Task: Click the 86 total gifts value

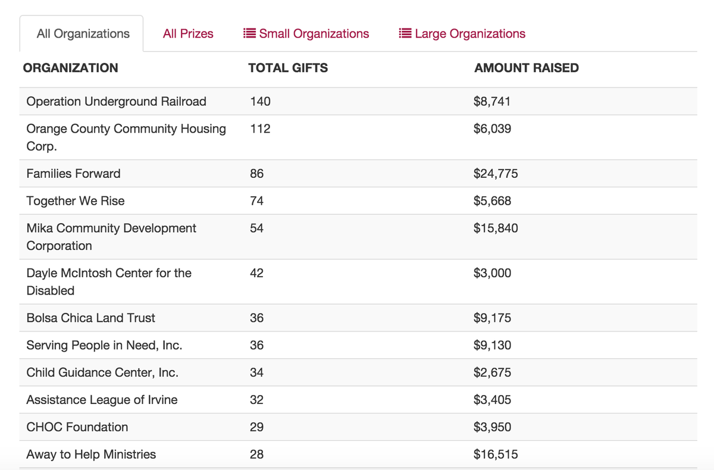Action: coord(256,174)
